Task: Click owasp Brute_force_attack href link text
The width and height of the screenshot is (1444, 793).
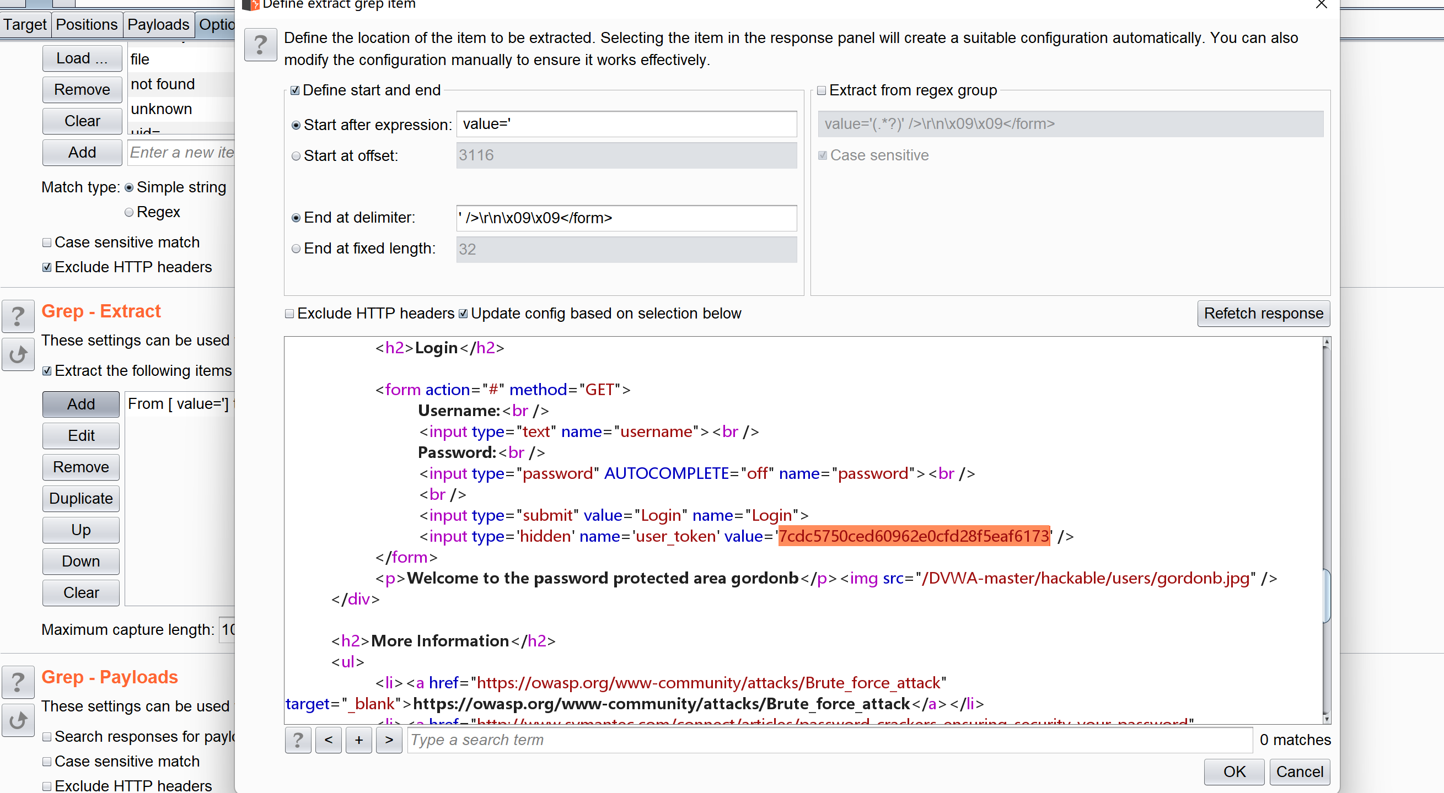Action: click(x=708, y=683)
